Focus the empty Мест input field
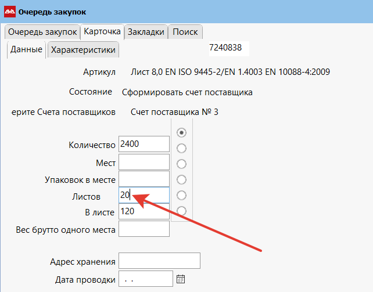373x292 pixels. pos(144,162)
